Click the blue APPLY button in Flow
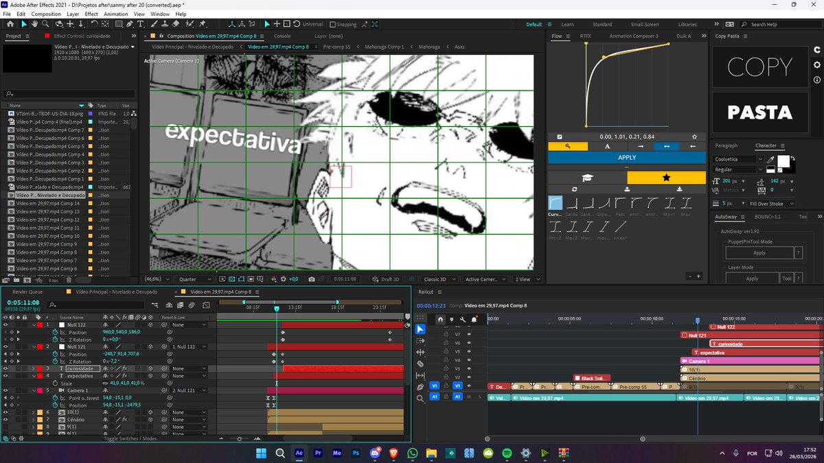The height and width of the screenshot is (463, 824). pyautogui.click(x=627, y=158)
